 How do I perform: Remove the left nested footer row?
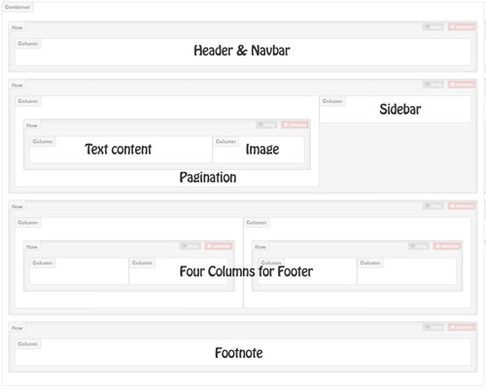(x=219, y=246)
